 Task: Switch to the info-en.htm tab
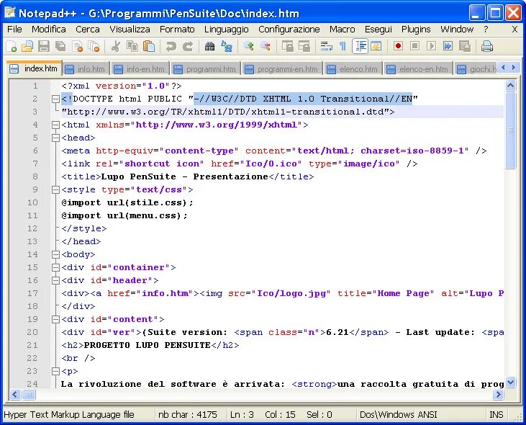(x=140, y=69)
